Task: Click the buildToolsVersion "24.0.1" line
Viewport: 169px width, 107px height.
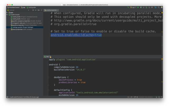Action: pos(70,70)
